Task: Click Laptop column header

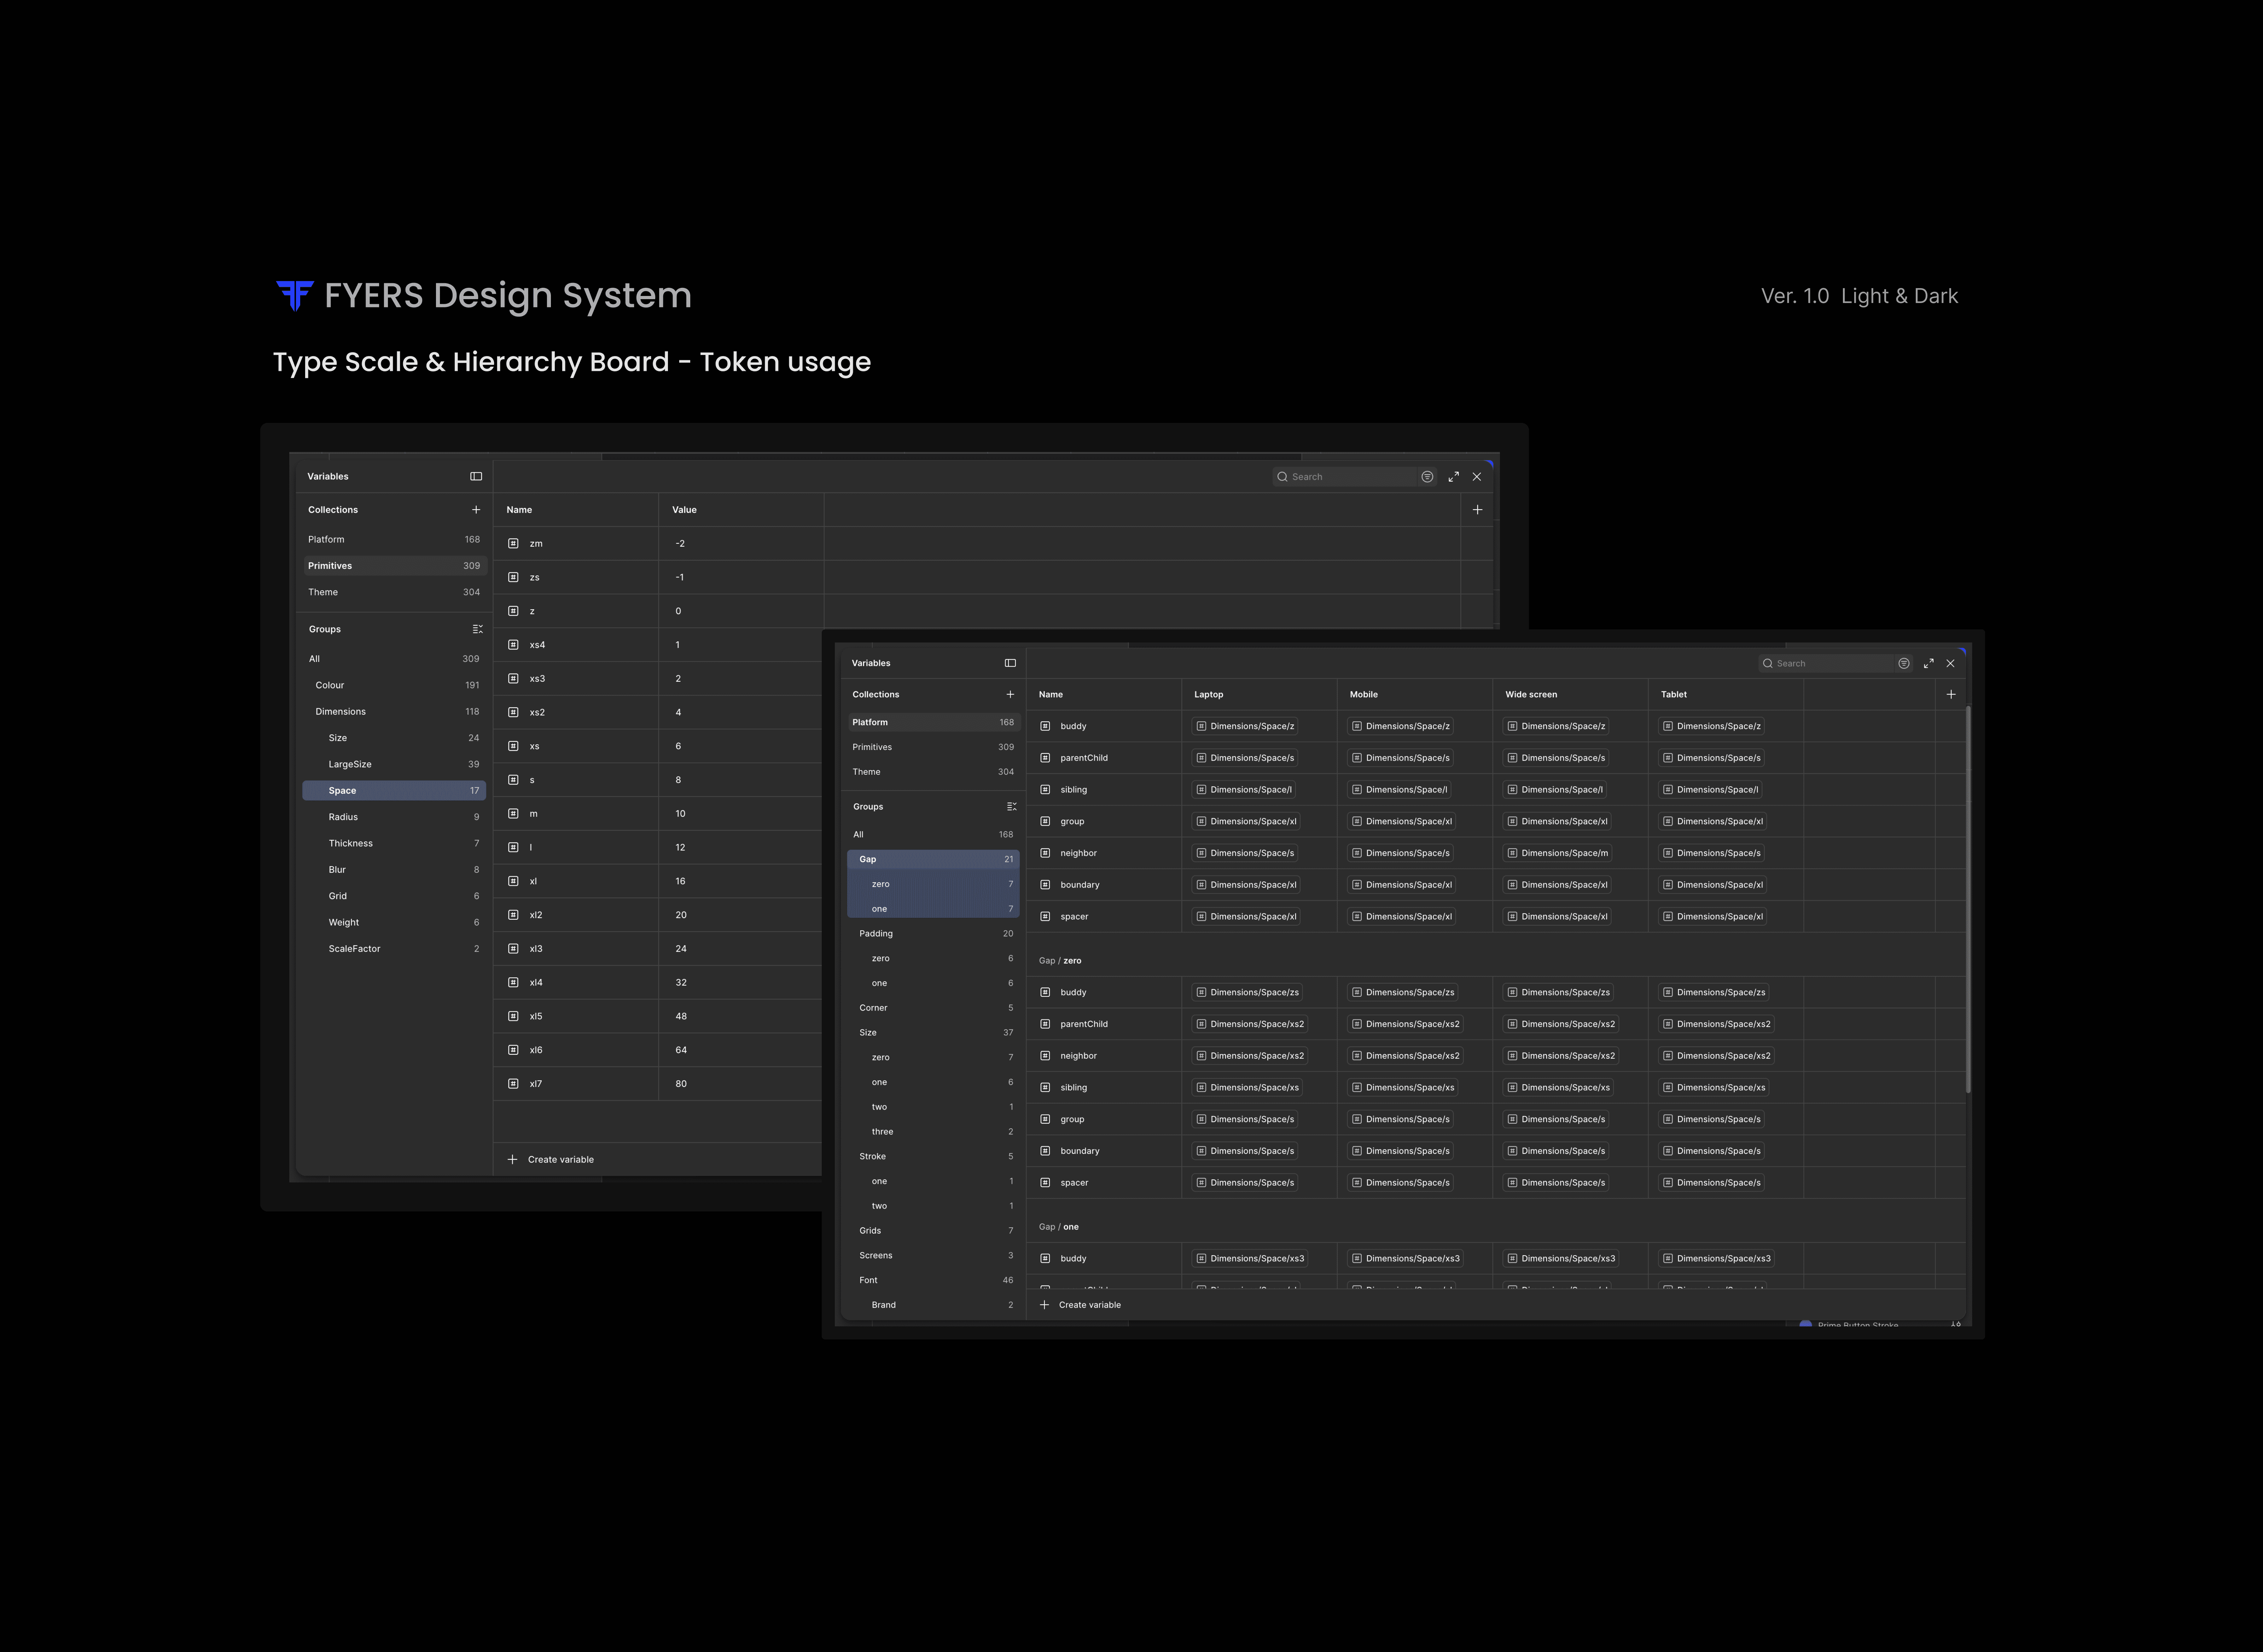Action: click(1209, 694)
